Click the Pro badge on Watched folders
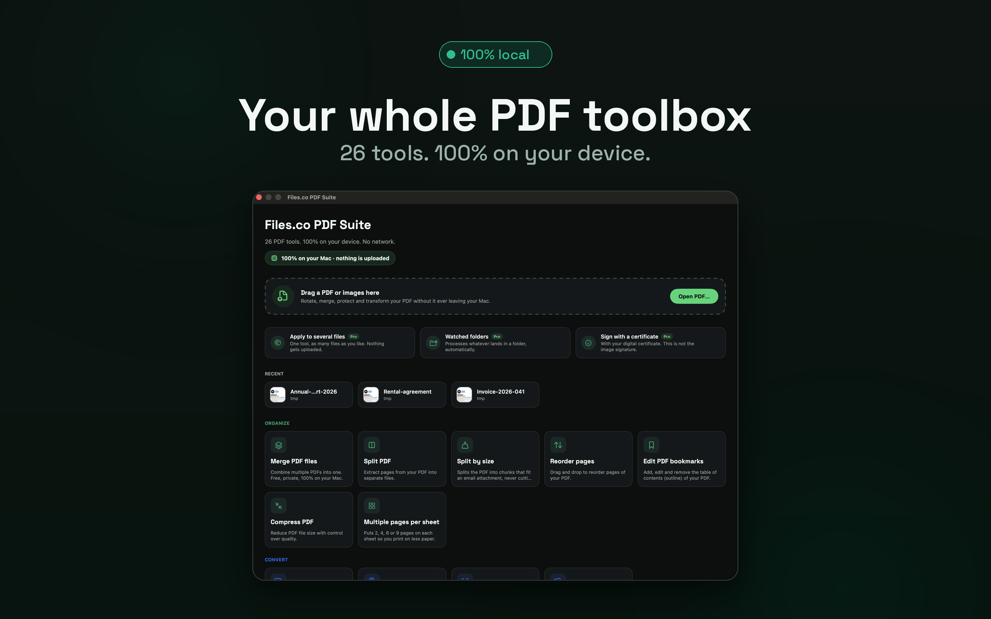Screen dimensions: 991x619 click(497, 337)
